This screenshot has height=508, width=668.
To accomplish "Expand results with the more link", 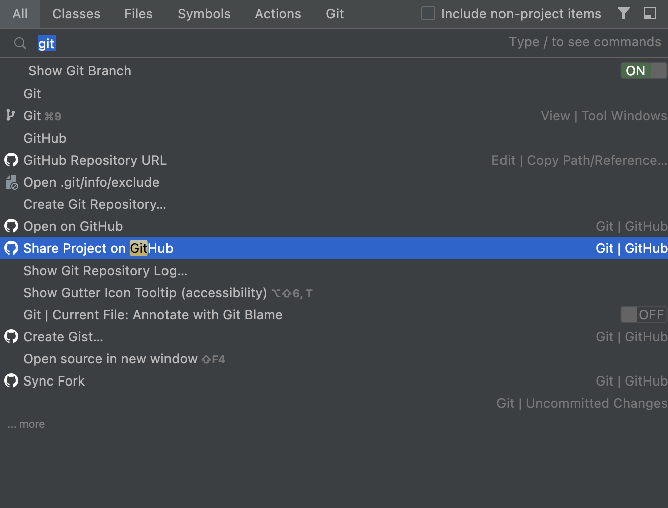I will (26, 424).
